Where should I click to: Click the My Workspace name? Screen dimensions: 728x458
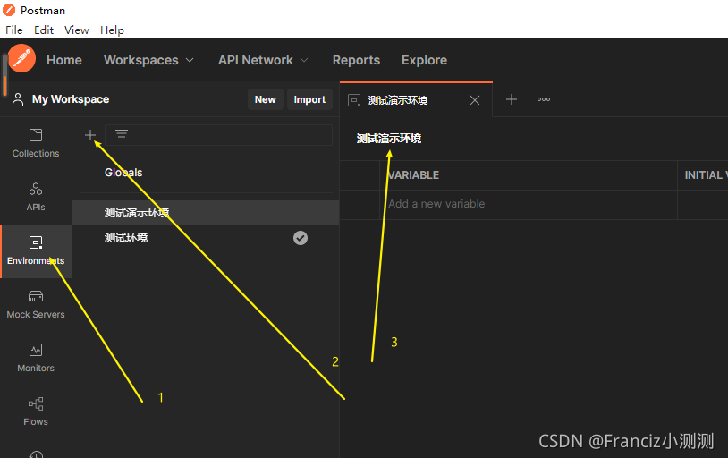click(x=71, y=99)
